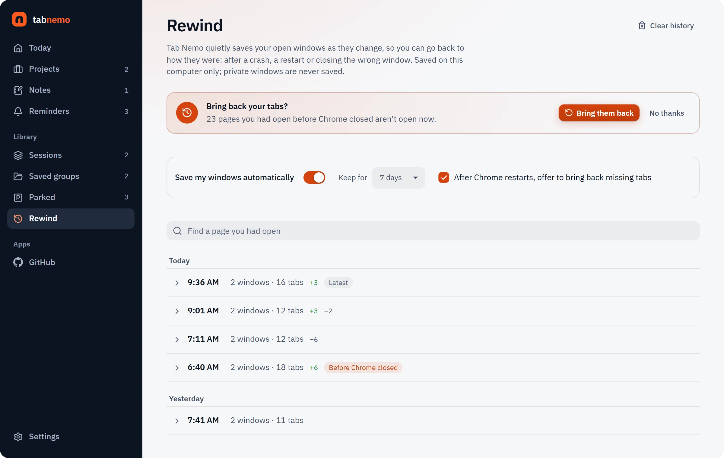
Task: Click the Notes pencil icon
Action: 18,90
